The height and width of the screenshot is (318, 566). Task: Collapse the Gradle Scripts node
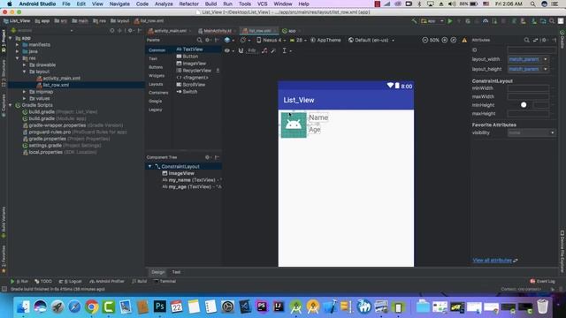pos(11,105)
